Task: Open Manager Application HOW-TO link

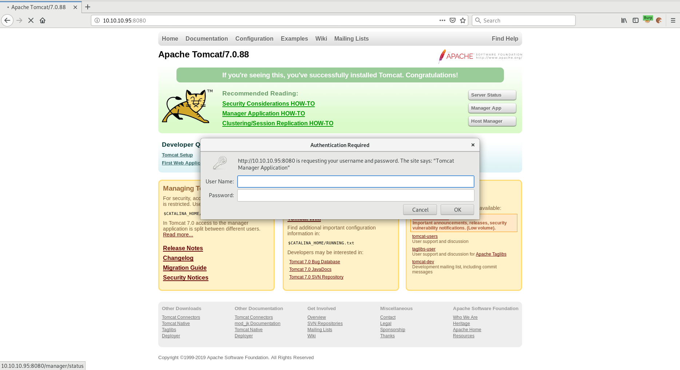Action: 263,113
